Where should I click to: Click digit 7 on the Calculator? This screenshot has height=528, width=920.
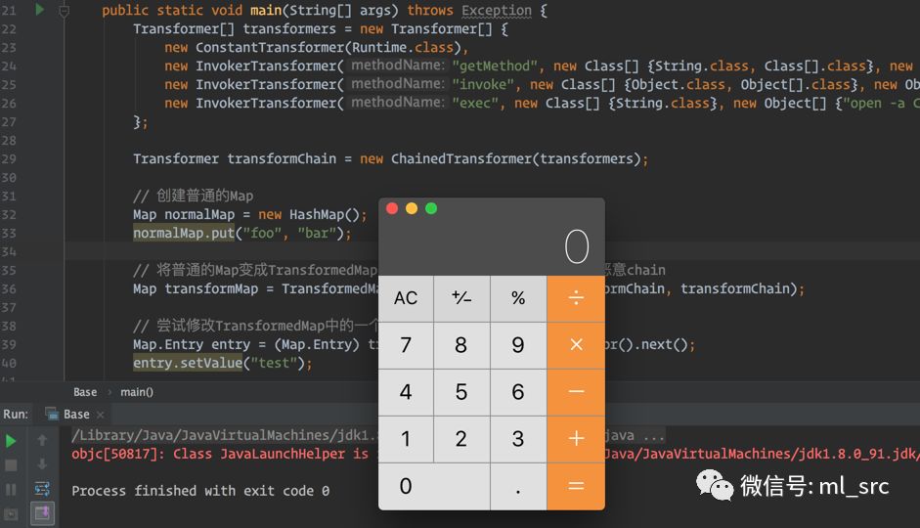(x=406, y=345)
